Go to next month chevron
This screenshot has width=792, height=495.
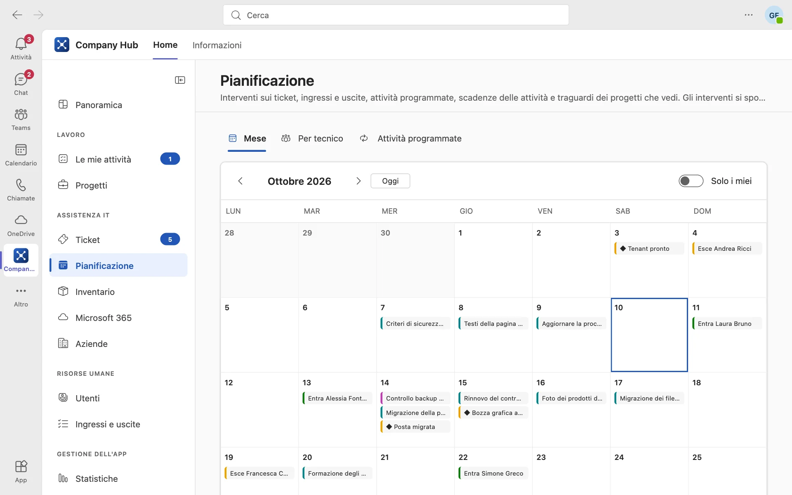point(358,181)
